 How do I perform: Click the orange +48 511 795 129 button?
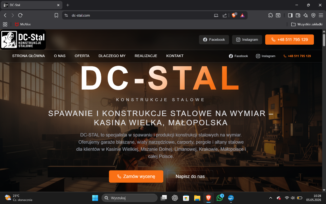(289, 40)
